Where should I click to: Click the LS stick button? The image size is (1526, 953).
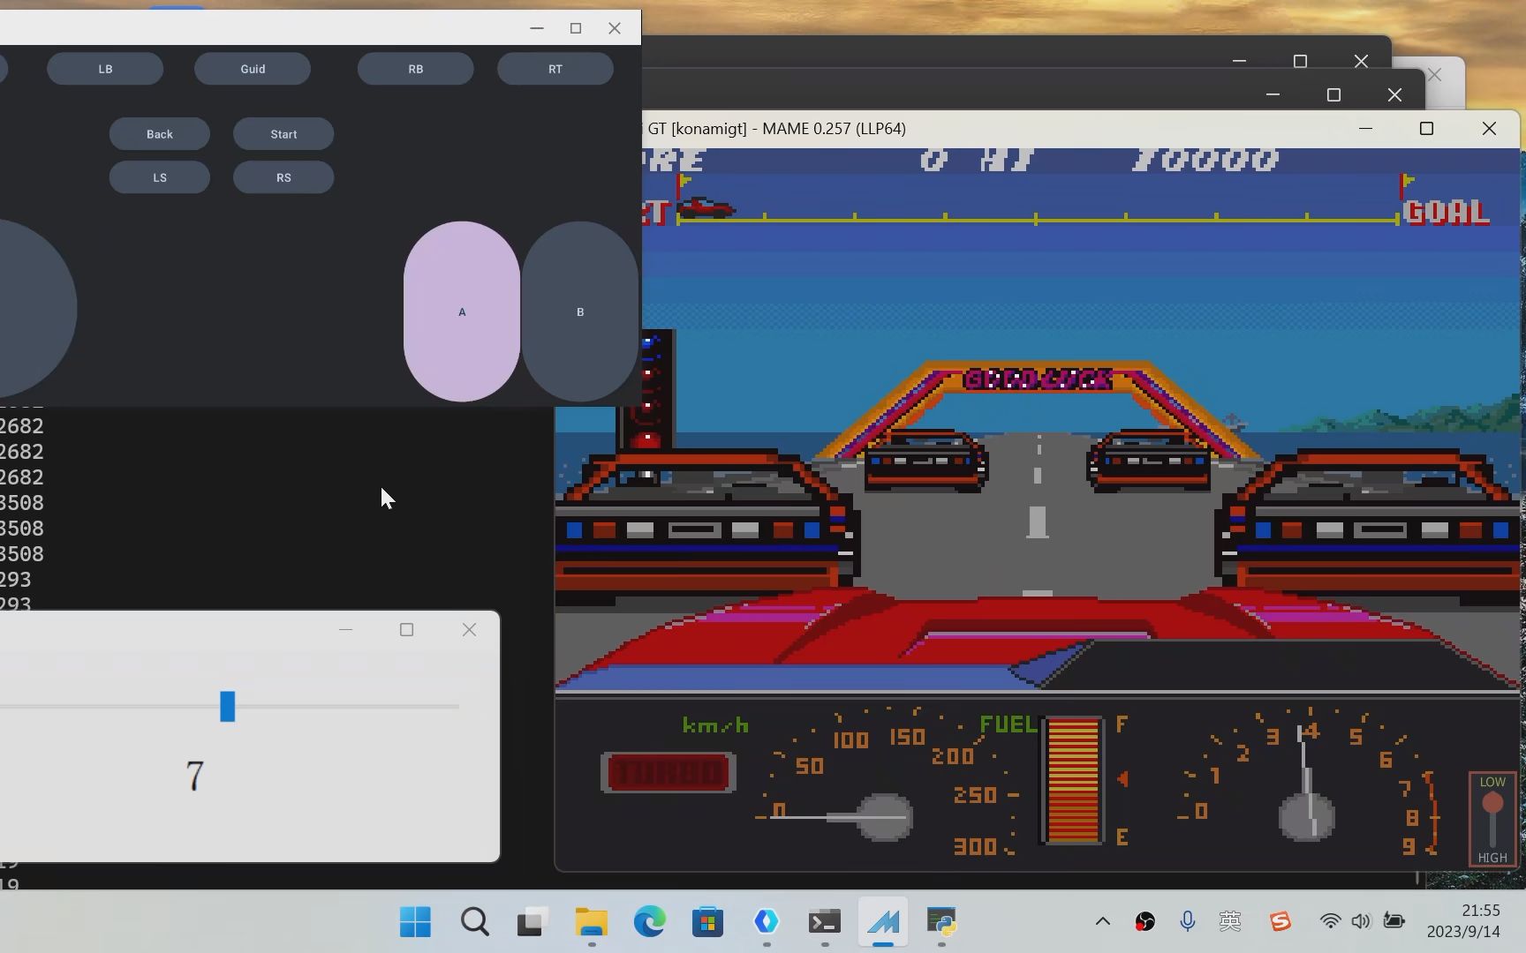click(160, 177)
